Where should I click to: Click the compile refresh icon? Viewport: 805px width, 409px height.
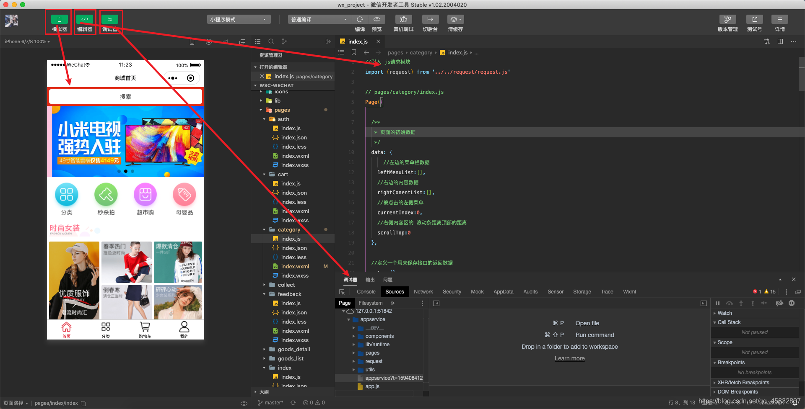360,19
